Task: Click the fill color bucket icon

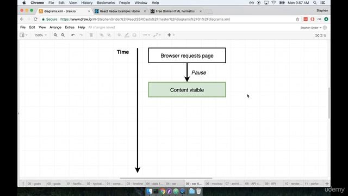Action: tap(119, 35)
